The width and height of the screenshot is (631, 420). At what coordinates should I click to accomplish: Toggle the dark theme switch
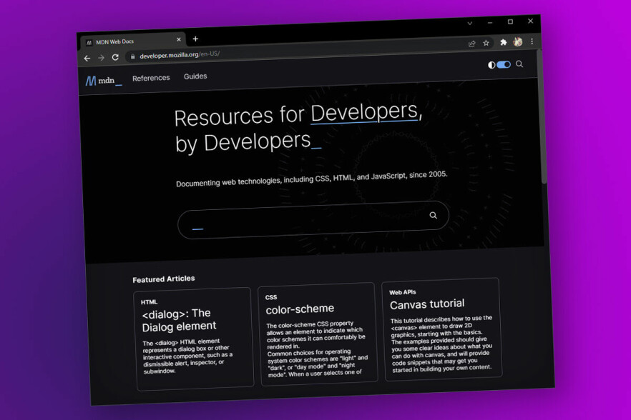click(x=504, y=65)
